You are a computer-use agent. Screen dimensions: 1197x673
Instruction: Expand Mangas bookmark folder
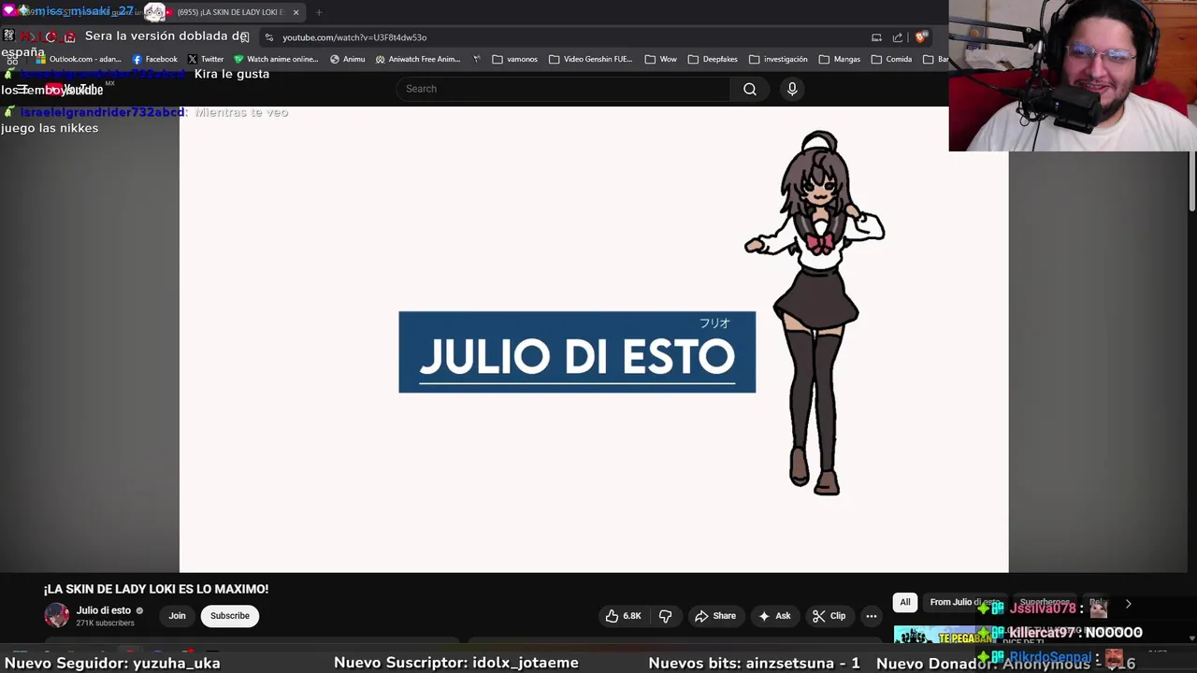(x=839, y=59)
